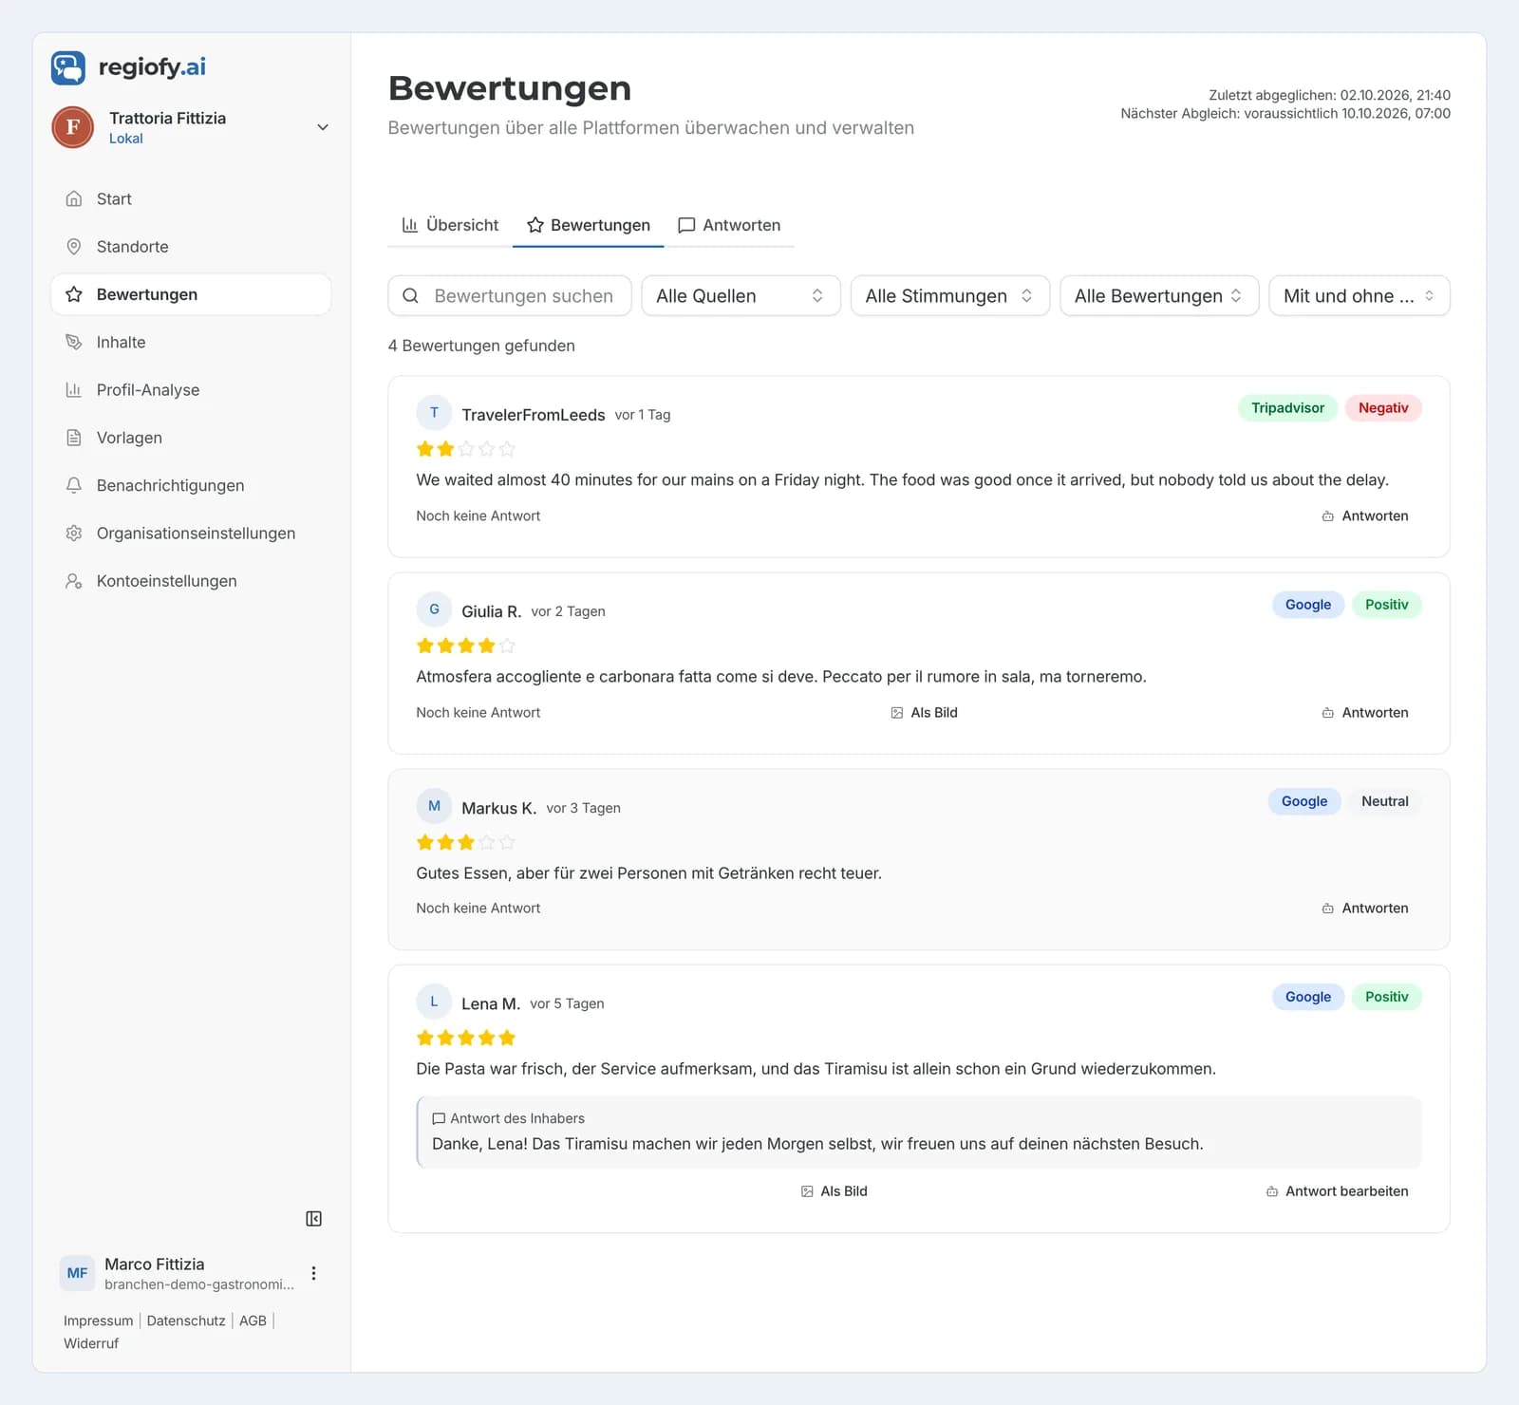Select the Bewertungen tab
Viewport: 1519px width, 1405px height.
tap(589, 225)
